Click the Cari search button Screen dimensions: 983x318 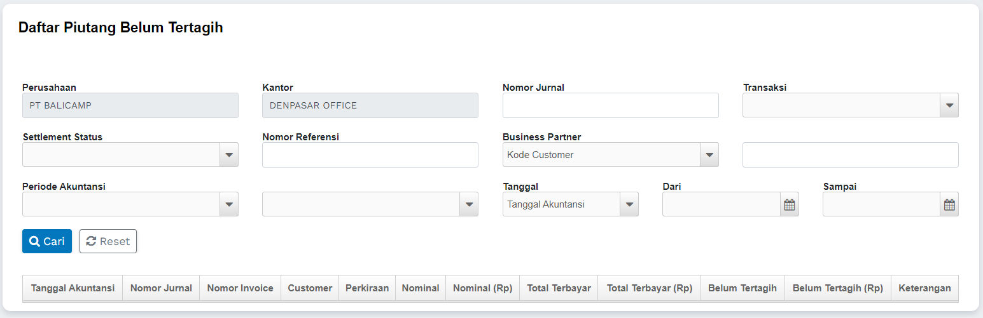click(47, 241)
